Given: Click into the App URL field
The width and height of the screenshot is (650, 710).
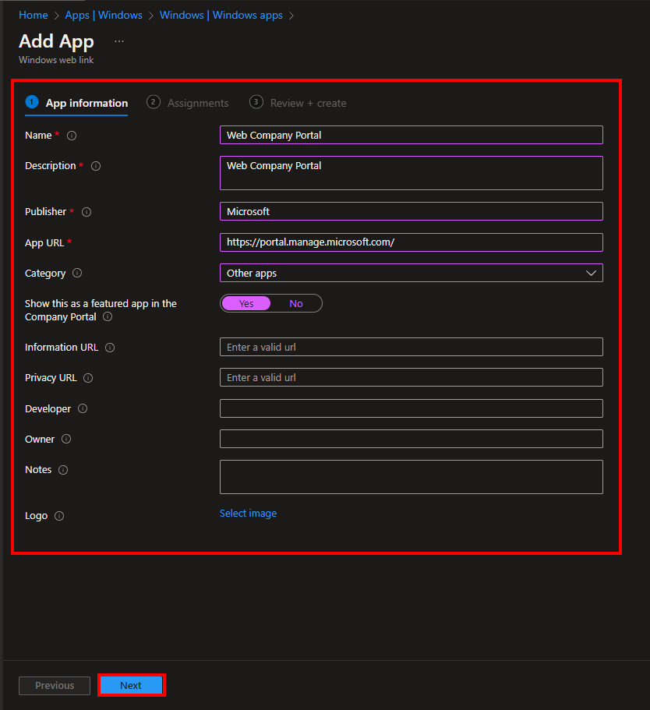Looking at the screenshot, I should [411, 242].
